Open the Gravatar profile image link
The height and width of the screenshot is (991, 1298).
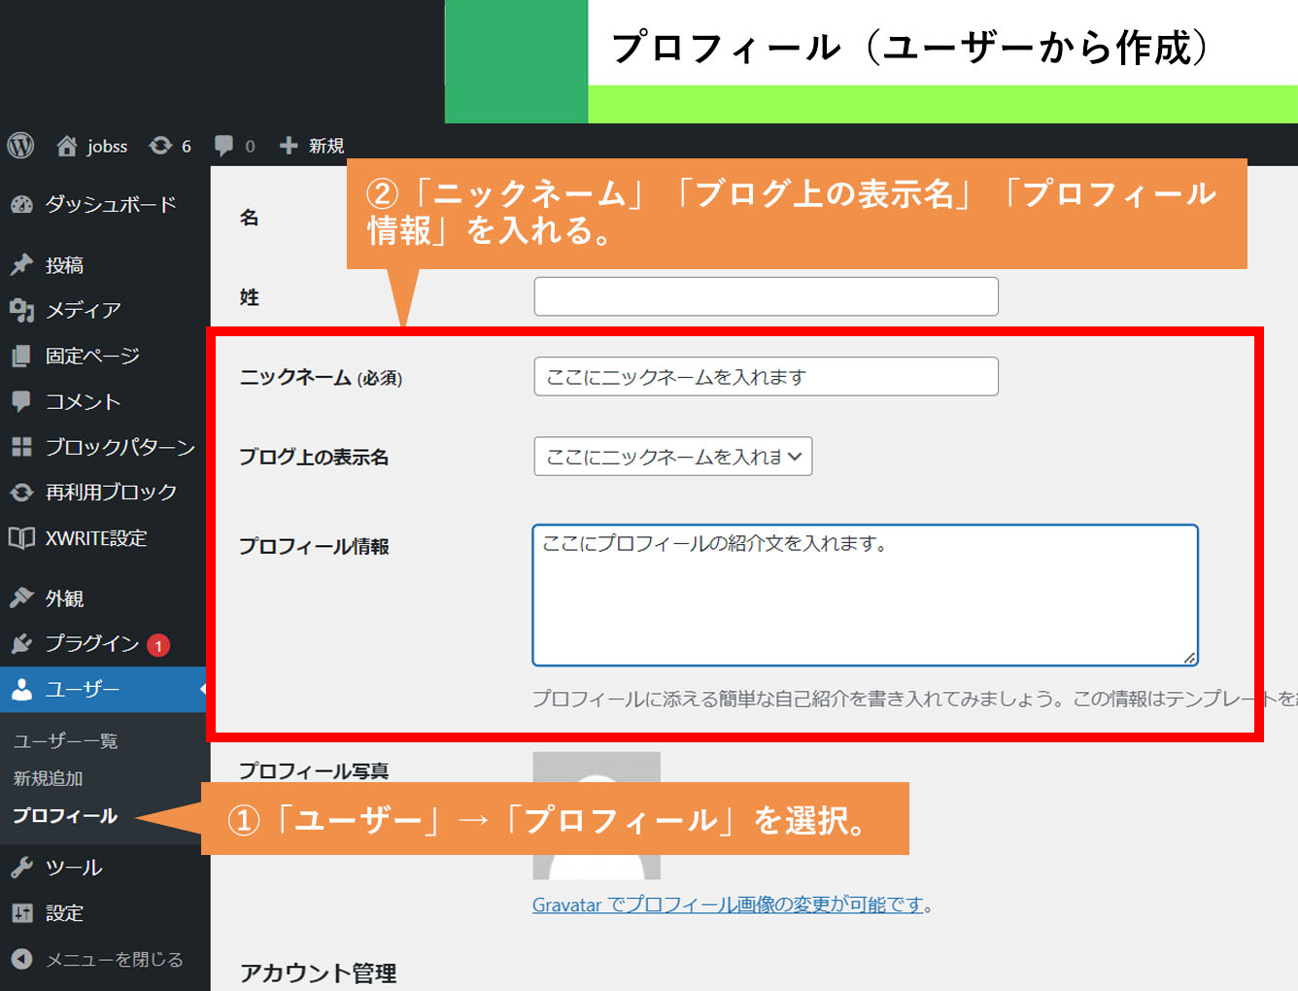pos(728,905)
